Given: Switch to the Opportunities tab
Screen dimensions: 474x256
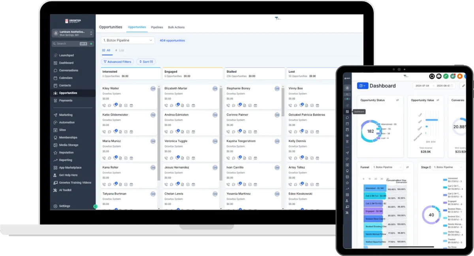Looking at the screenshot, I should [x=137, y=27].
